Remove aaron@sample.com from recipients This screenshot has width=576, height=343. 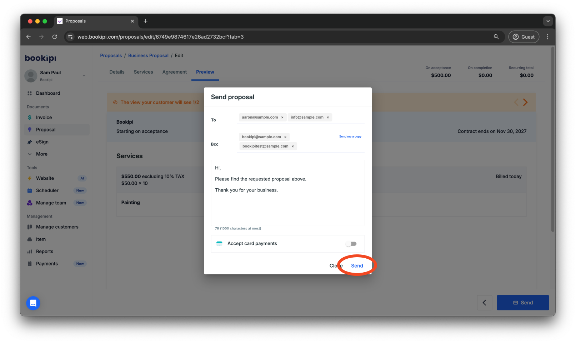pyautogui.click(x=282, y=117)
